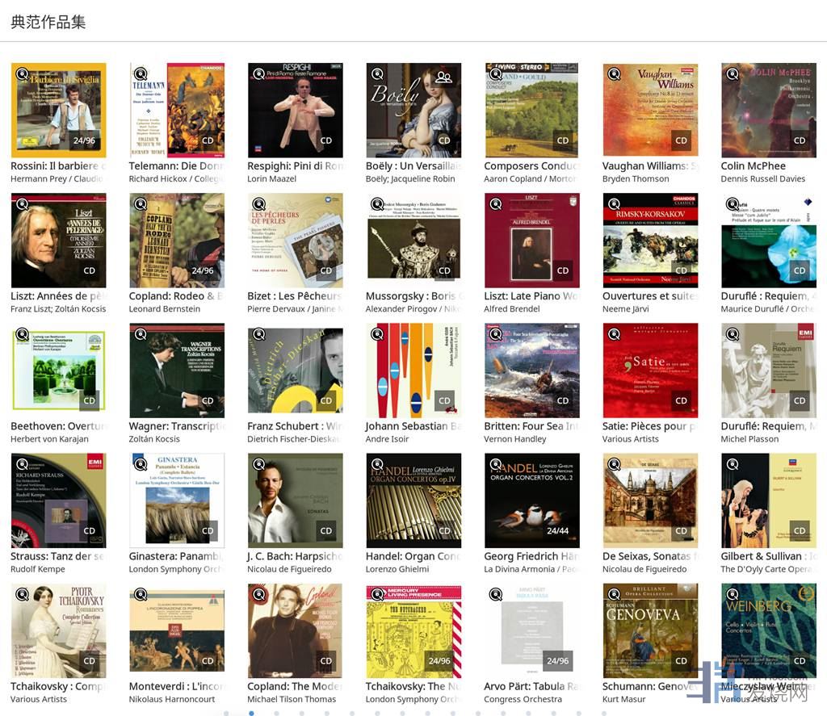
Task: Open Schumann Genoveva album thumbnail
Action: click(650, 630)
